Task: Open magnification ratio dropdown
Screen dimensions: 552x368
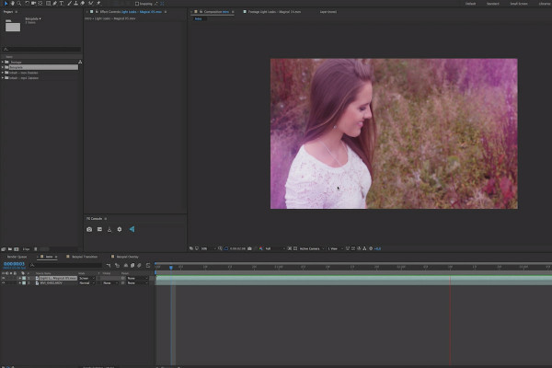Action: (208, 248)
